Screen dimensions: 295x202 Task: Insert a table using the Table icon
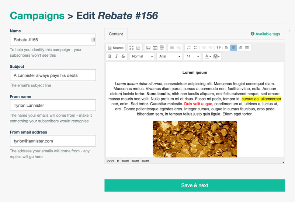155,48
